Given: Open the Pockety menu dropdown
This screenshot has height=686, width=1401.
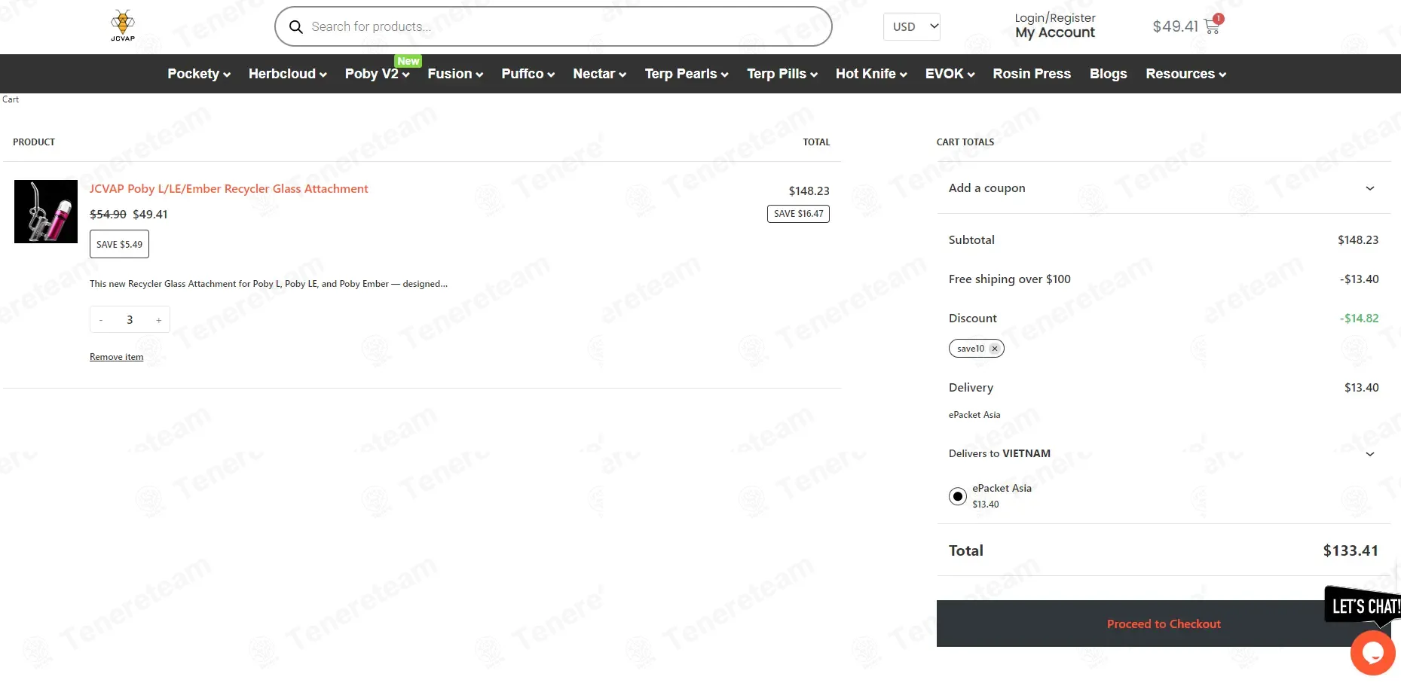Looking at the screenshot, I should click(199, 74).
